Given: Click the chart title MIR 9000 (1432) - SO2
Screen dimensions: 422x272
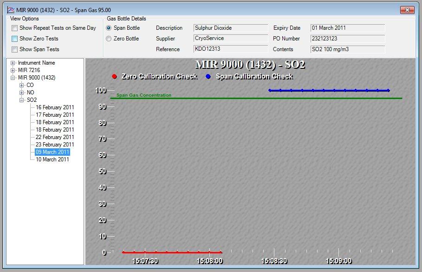Looking at the screenshot, I should (x=250, y=65).
